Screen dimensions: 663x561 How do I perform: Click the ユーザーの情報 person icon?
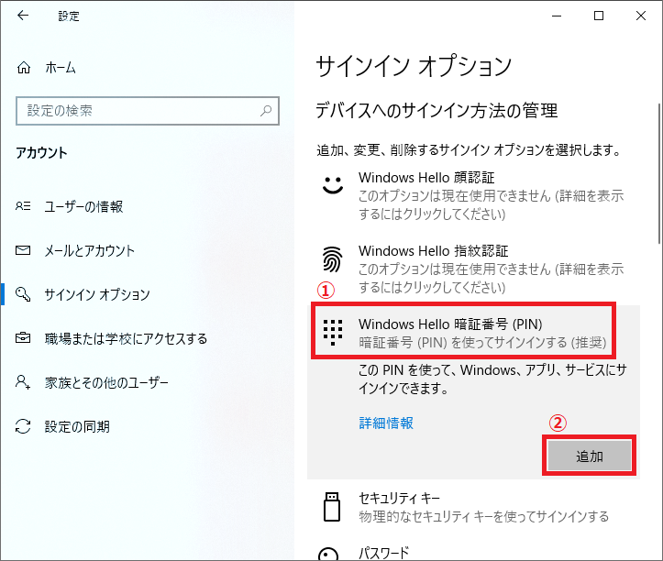(x=23, y=206)
